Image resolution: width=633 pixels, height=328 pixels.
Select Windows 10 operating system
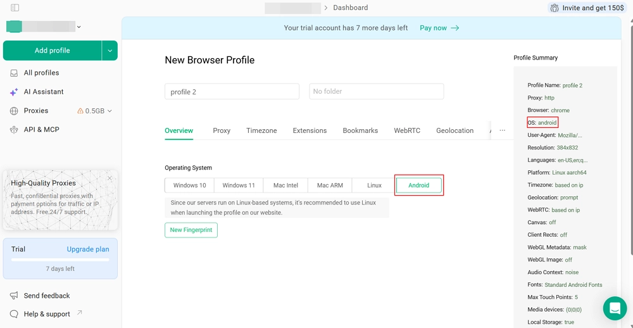pyautogui.click(x=189, y=186)
